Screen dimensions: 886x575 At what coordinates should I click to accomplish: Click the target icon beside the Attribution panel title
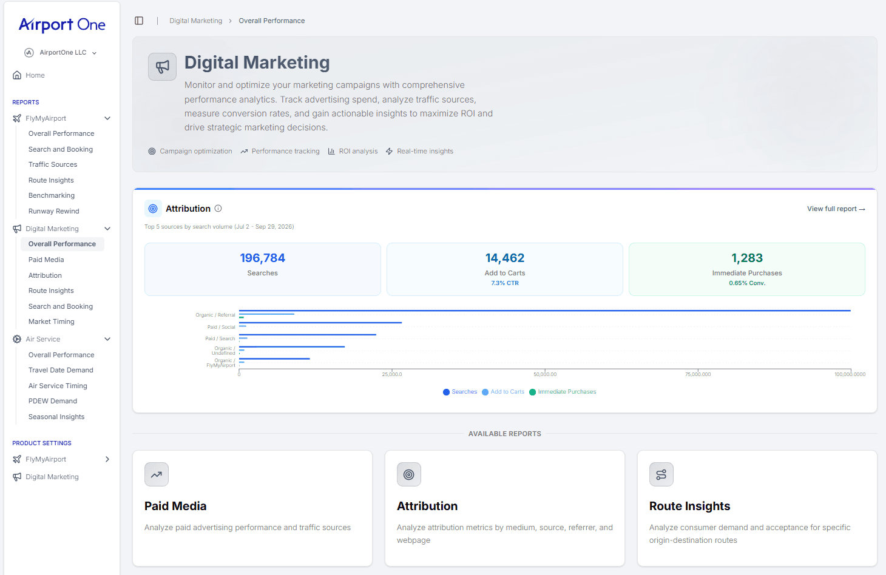point(153,209)
